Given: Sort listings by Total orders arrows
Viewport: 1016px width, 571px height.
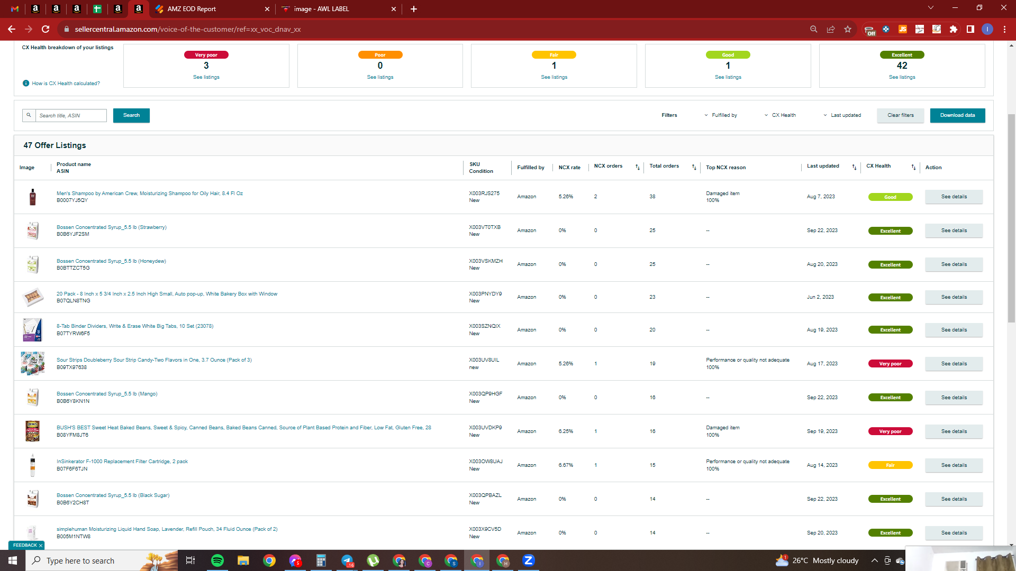Looking at the screenshot, I should [x=694, y=167].
